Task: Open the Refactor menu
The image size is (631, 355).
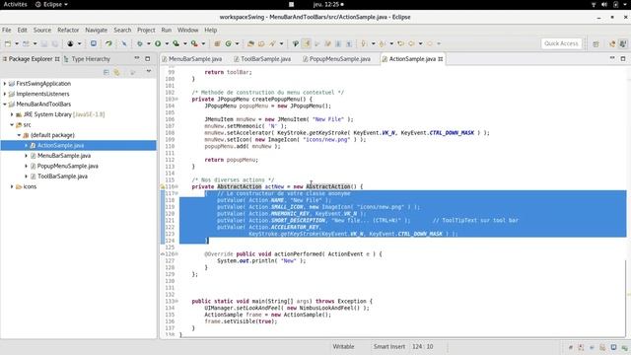Action: [68, 31]
